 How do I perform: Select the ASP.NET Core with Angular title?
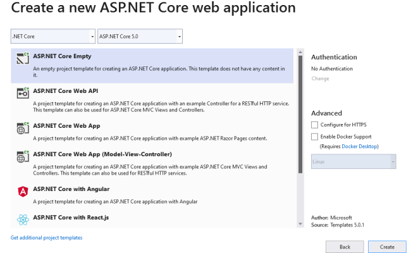coord(71,189)
